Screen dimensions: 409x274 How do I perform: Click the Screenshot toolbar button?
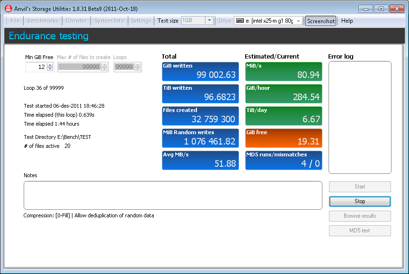coord(320,21)
